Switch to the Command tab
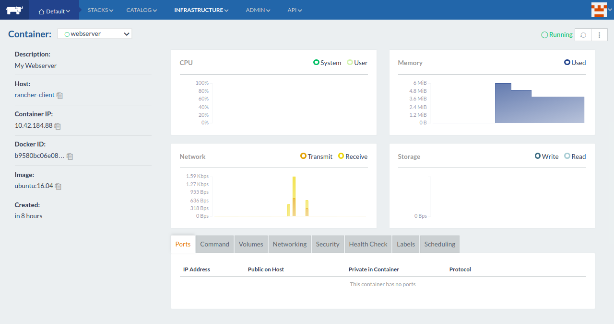Screen dimensions: 614x324 coord(214,244)
